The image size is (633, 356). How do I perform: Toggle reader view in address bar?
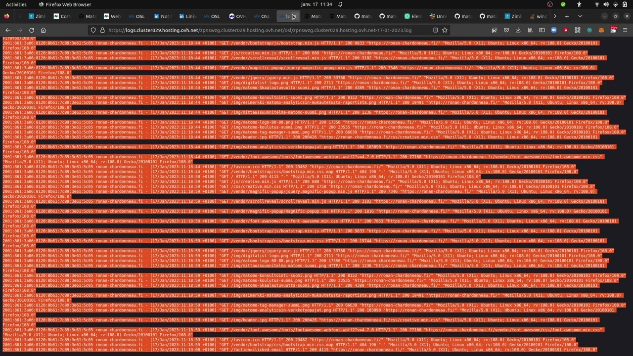tap(435, 30)
